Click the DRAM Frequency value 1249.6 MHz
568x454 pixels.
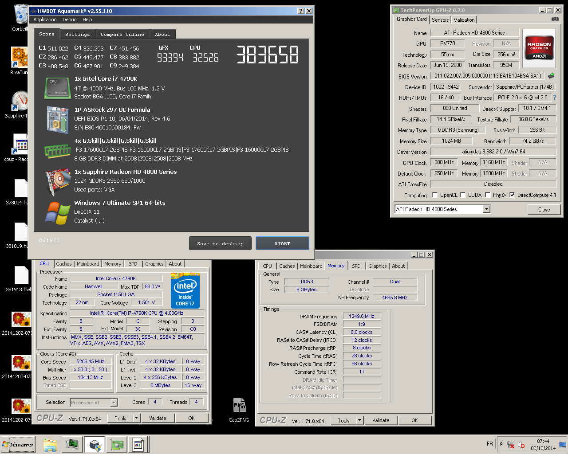(361, 316)
